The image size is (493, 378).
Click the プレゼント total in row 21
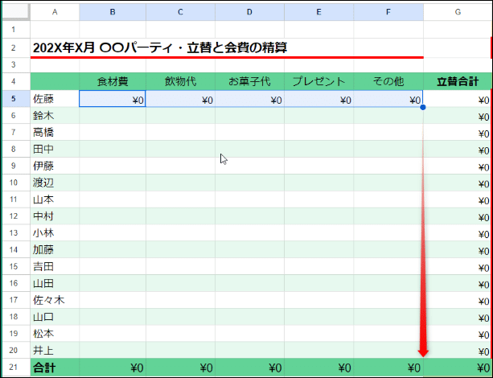click(x=318, y=367)
